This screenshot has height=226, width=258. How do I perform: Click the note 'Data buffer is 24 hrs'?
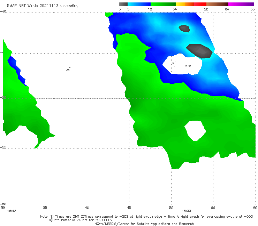tap(70, 220)
